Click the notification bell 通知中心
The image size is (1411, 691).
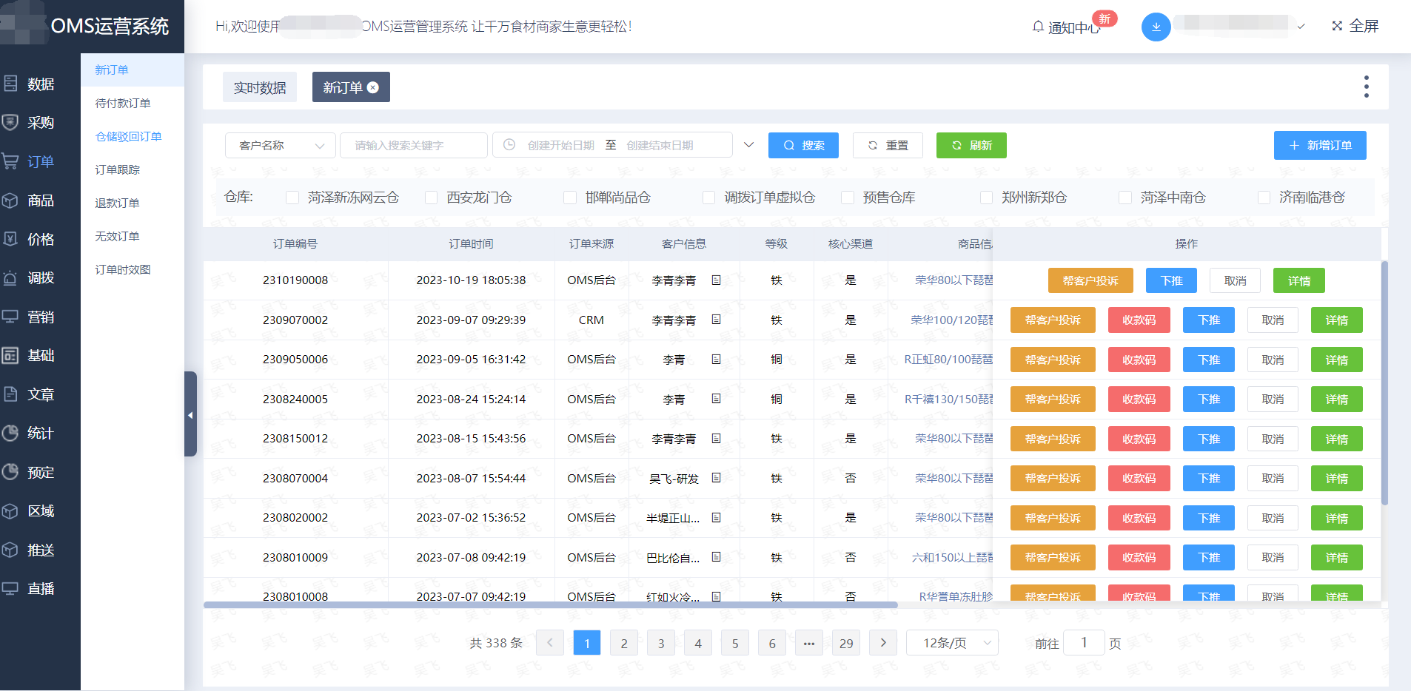(x=1066, y=27)
